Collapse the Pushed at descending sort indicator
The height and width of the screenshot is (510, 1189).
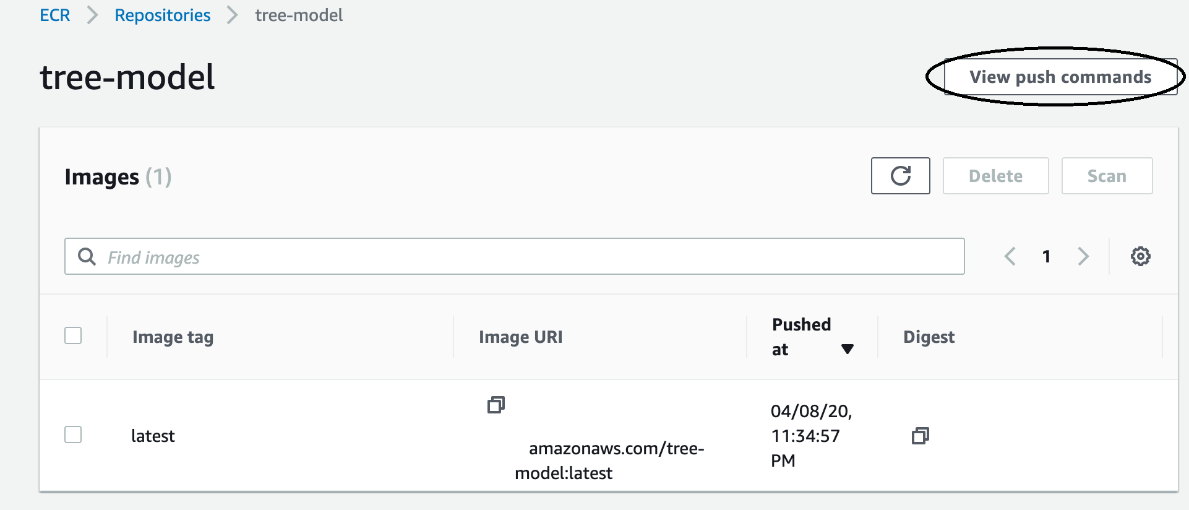pos(848,348)
